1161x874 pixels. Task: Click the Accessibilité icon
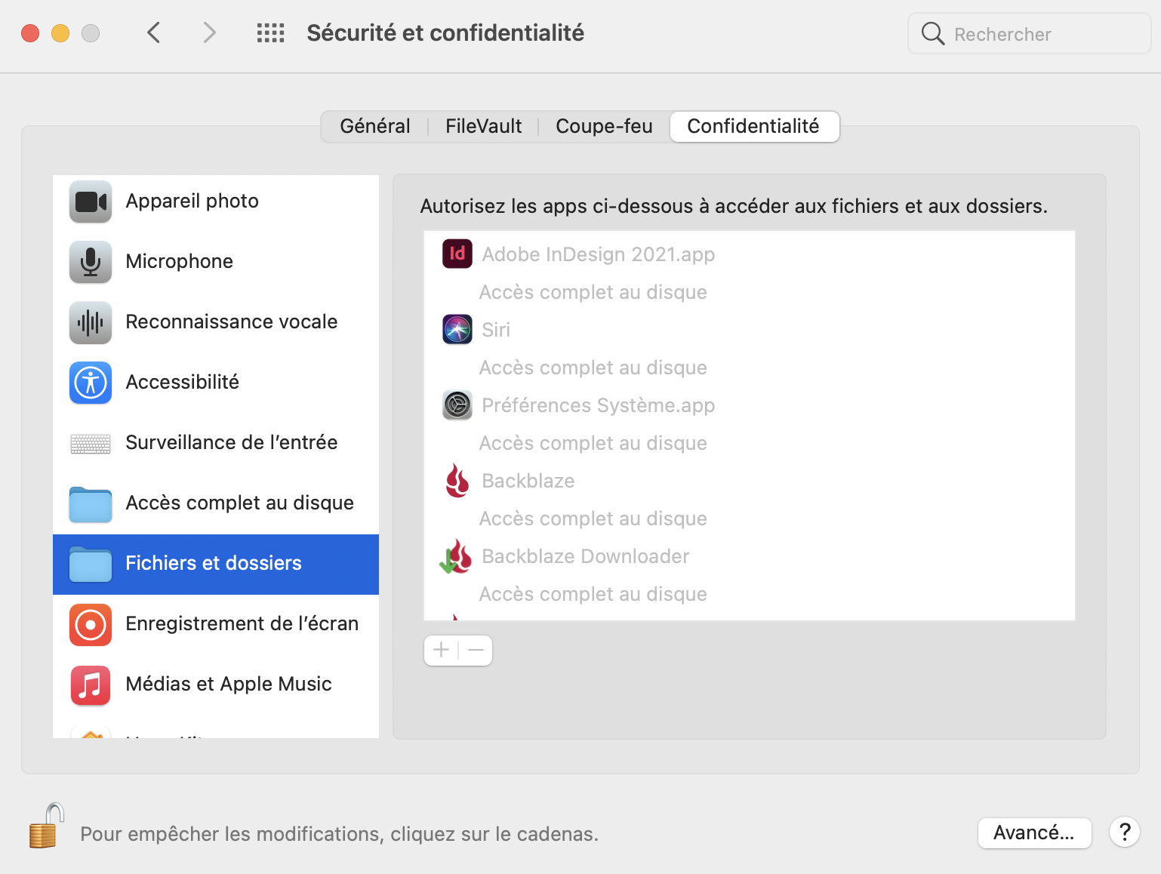click(91, 383)
